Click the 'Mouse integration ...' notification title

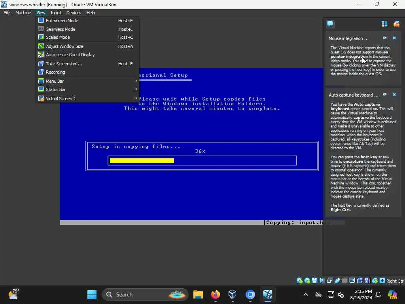click(348, 38)
